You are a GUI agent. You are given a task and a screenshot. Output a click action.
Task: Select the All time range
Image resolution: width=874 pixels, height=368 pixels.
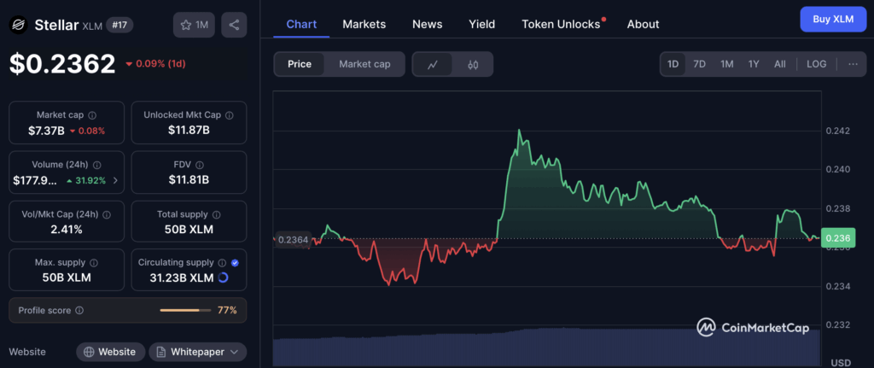click(780, 64)
